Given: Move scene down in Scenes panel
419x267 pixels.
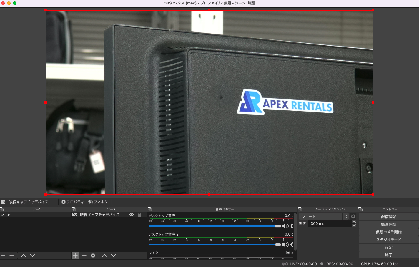Looking at the screenshot, I should [32, 256].
